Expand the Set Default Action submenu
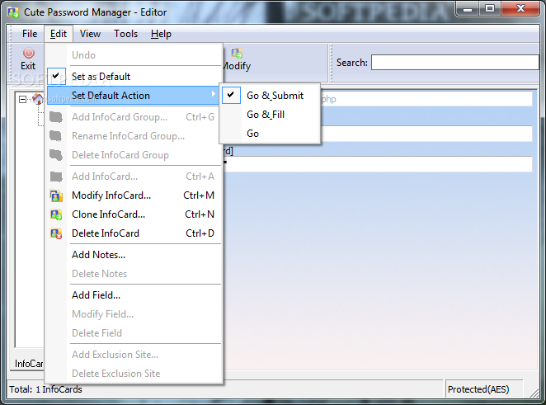 (134, 96)
